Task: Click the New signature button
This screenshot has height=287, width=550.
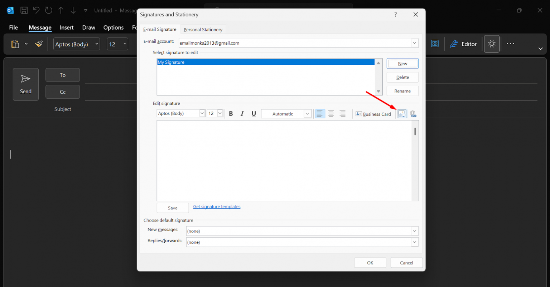Action: 402,63
